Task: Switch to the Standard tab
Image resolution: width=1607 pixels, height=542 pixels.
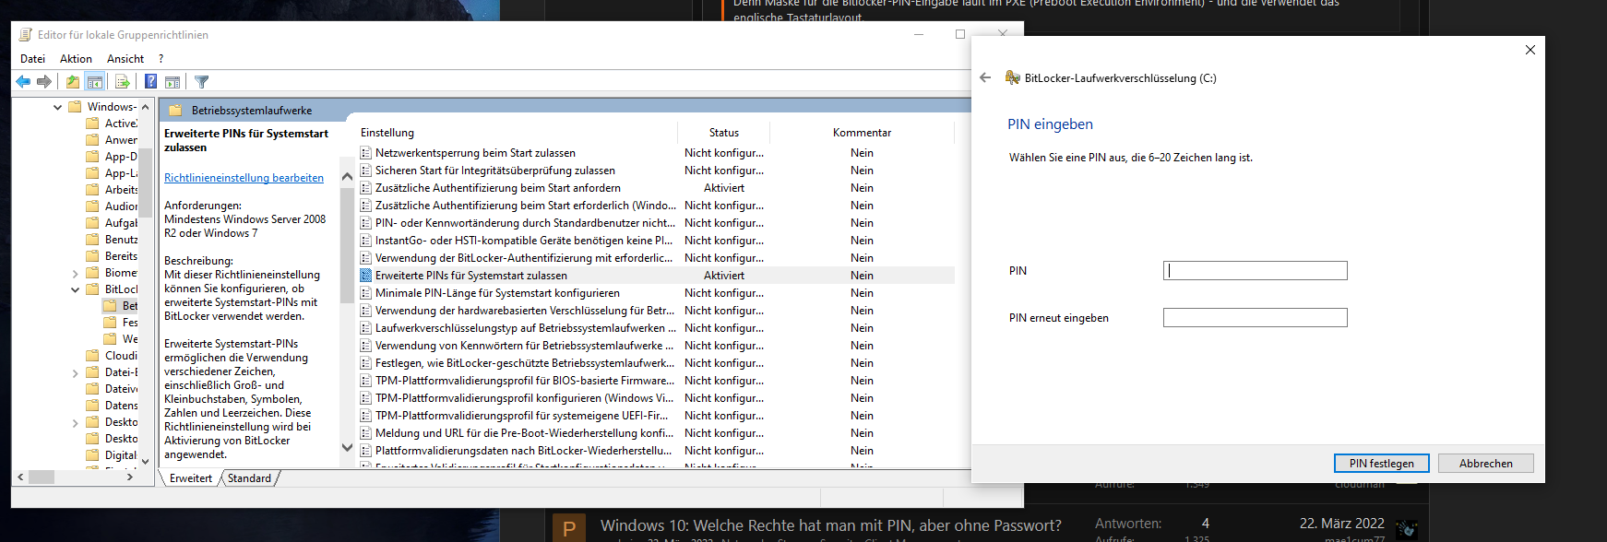Action: coord(249,478)
